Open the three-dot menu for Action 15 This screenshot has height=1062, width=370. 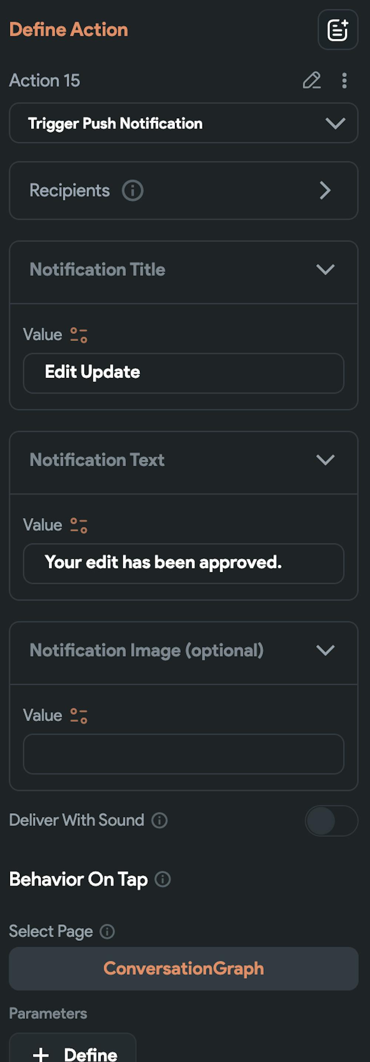coord(344,80)
